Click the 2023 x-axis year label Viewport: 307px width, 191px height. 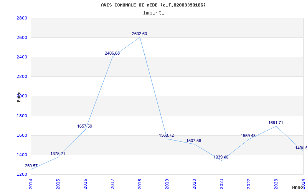[x=276, y=184]
